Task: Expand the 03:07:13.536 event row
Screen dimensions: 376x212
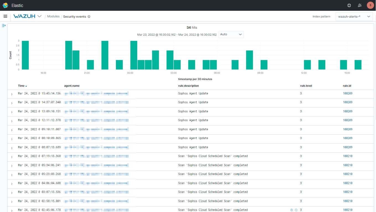Action: [x=12, y=193]
